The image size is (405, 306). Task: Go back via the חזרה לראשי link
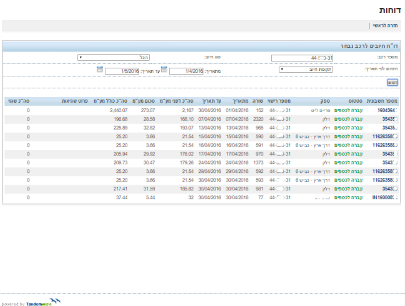click(x=385, y=24)
